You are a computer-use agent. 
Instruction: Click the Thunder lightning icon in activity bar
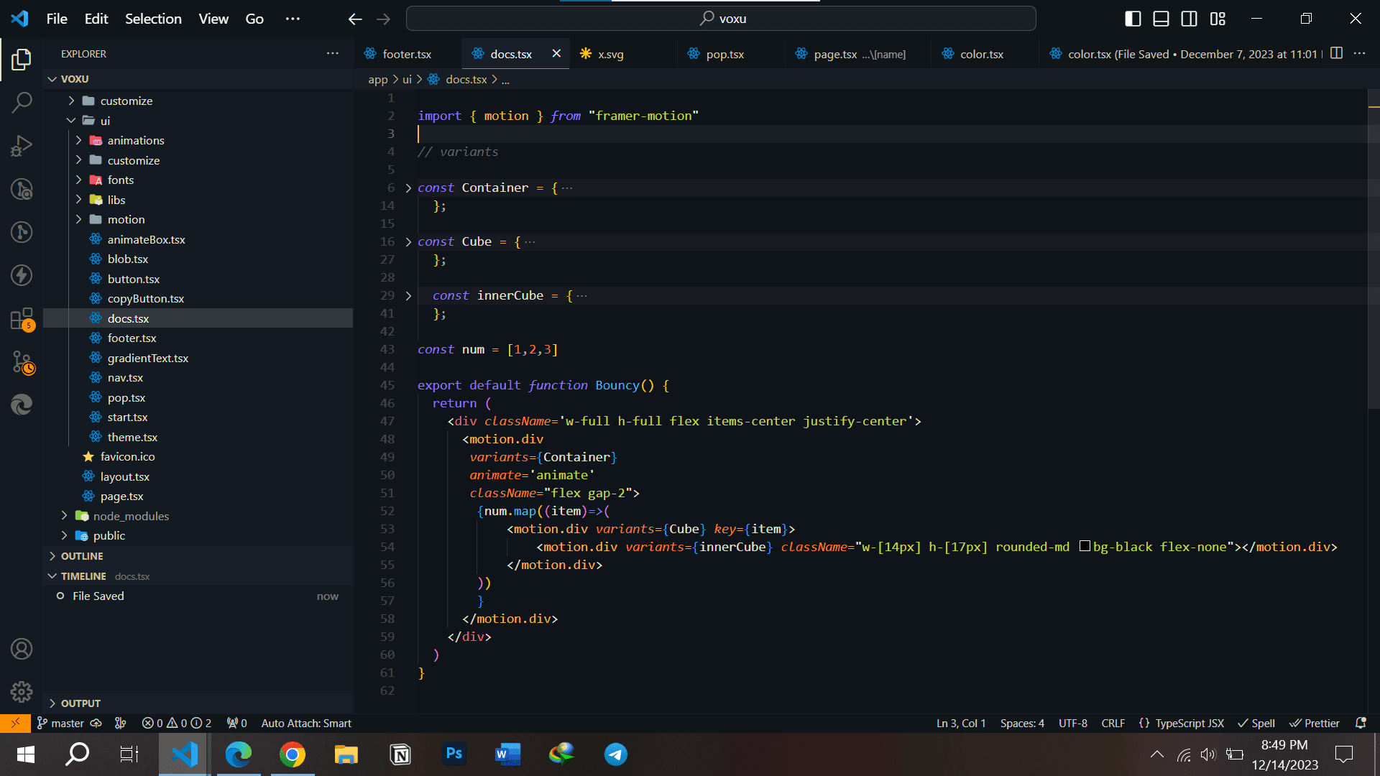(x=22, y=275)
